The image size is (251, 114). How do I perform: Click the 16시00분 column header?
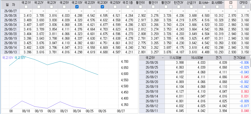pos(197,58)
